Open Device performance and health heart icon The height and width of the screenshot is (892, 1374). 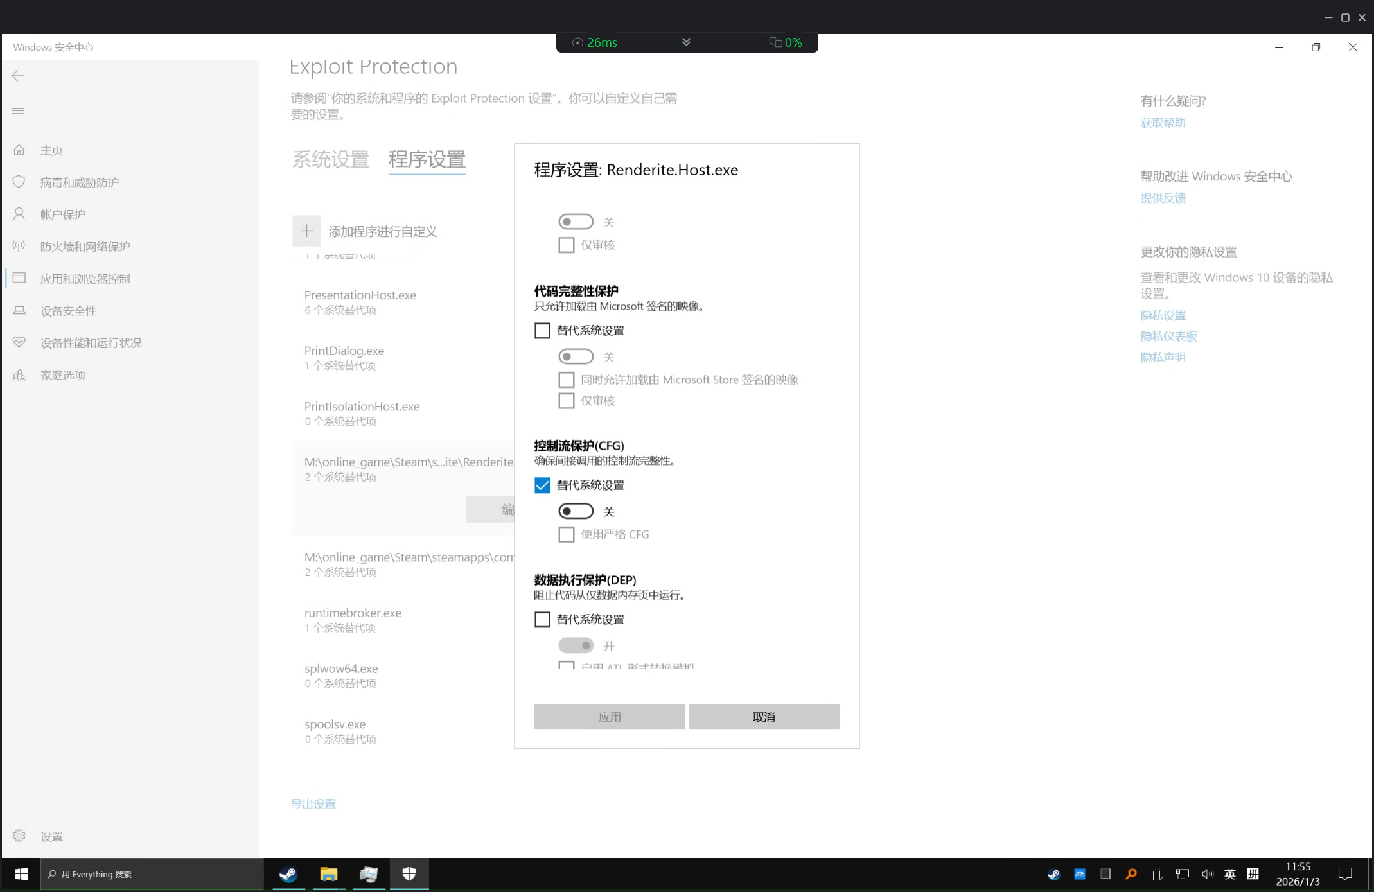[x=19, y=343]
